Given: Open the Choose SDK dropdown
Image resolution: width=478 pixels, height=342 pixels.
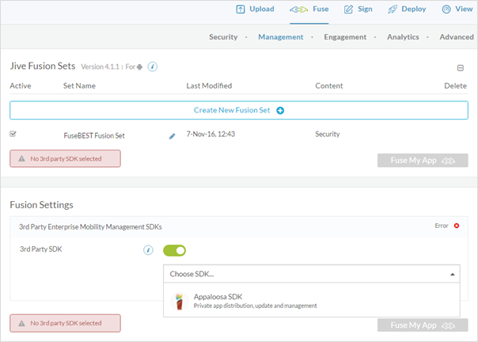Looking at the screenshot, I should (312, 274).
